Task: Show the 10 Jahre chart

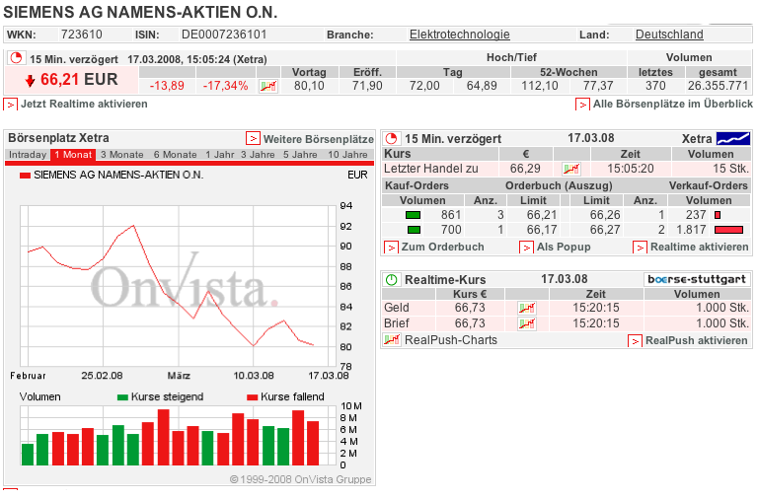Action: (347, 155)
